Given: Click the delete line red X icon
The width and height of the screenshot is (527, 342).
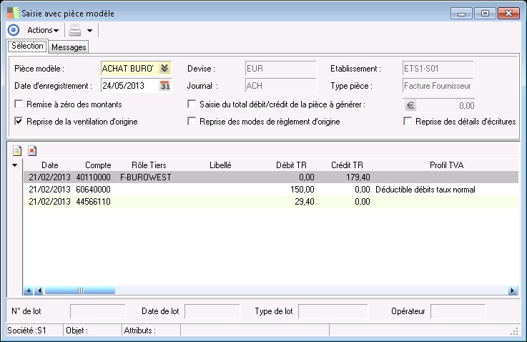Looking at the screenshot, I should click(32, 151).
